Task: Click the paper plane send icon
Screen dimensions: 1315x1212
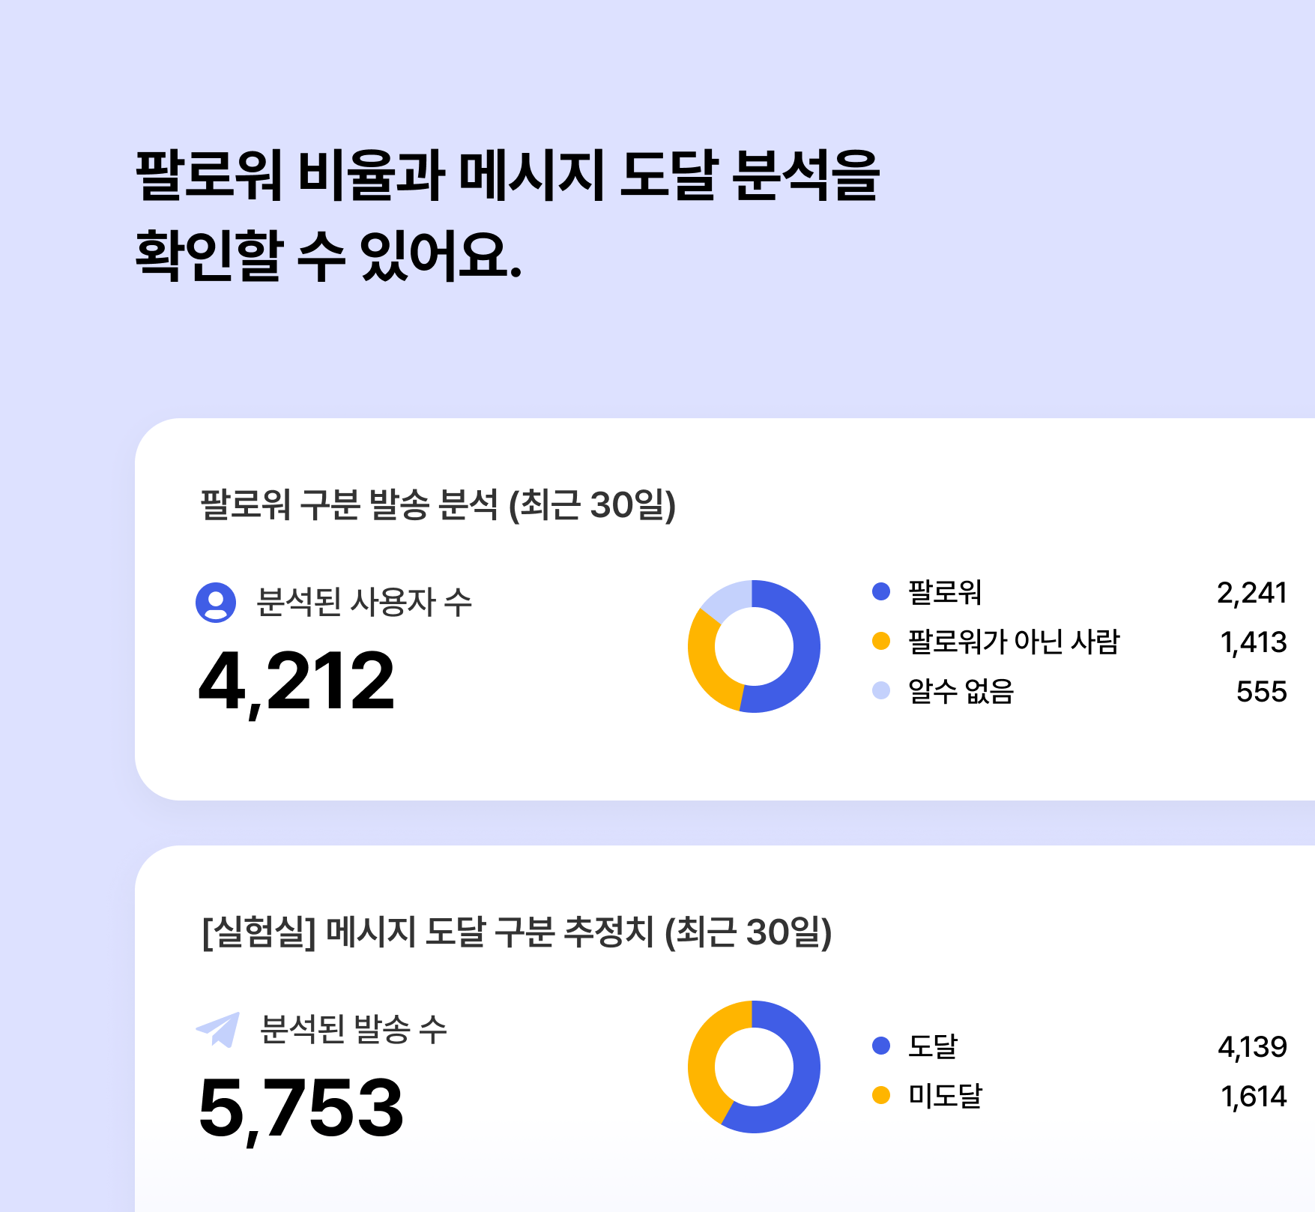Action: (218, 1029)
